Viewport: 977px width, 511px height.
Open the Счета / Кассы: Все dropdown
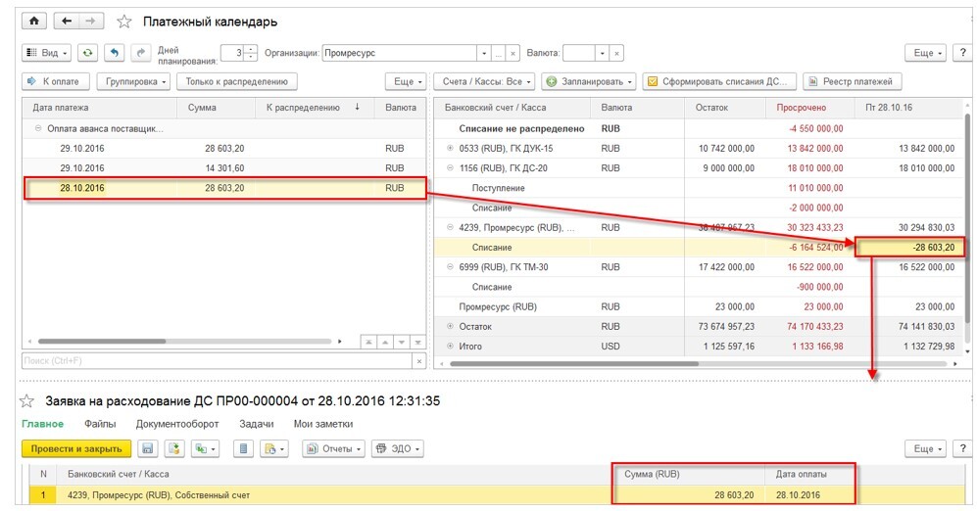click(x=486, y=81)
